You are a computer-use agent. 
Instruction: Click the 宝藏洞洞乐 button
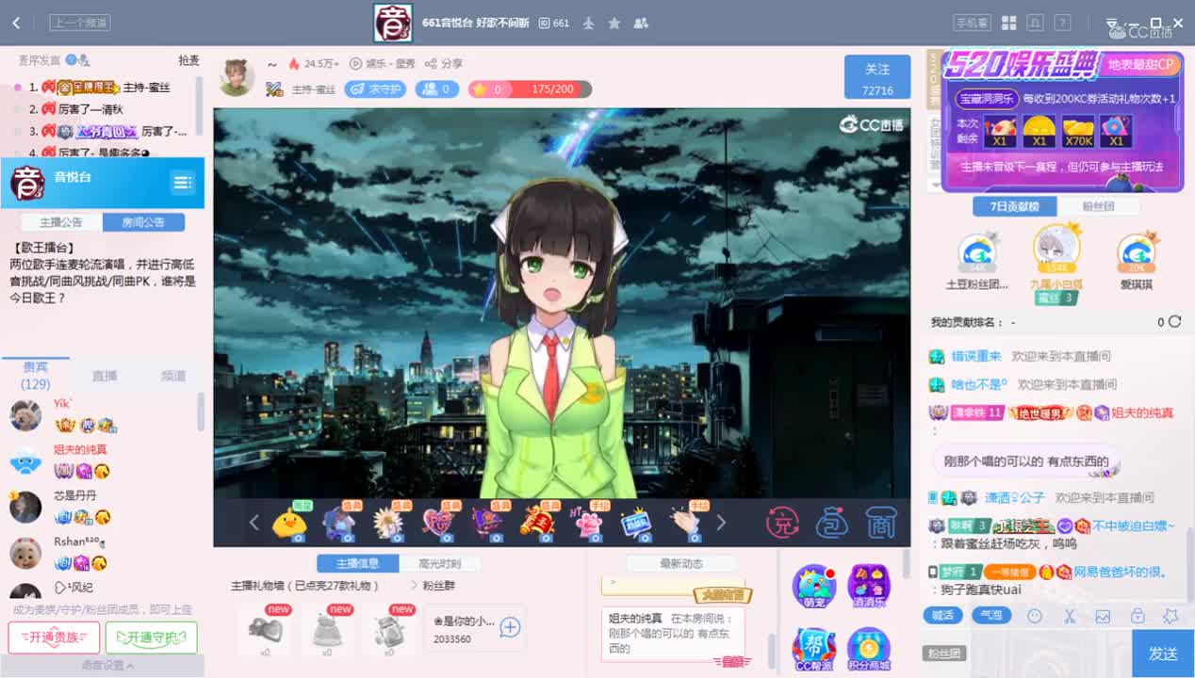[987, 98]
